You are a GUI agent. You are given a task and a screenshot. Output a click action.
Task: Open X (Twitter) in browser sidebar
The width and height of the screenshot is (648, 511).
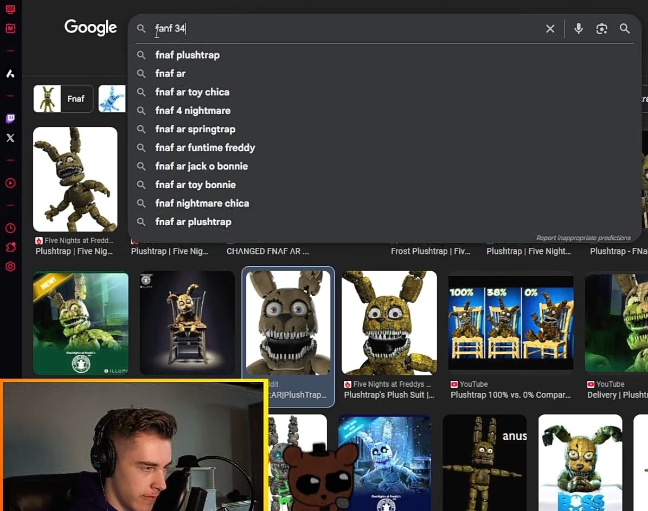click(10, 138)
